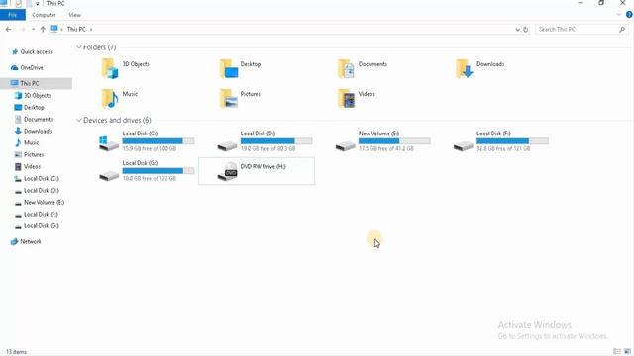Viewport: 634px width, 356px height.
Task: Select the DVD RW Drive (H:) icon
Action: coord(227,171)
